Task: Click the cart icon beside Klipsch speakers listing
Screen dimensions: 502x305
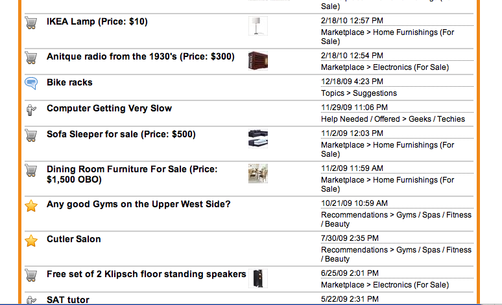Action: click(30, 275)
